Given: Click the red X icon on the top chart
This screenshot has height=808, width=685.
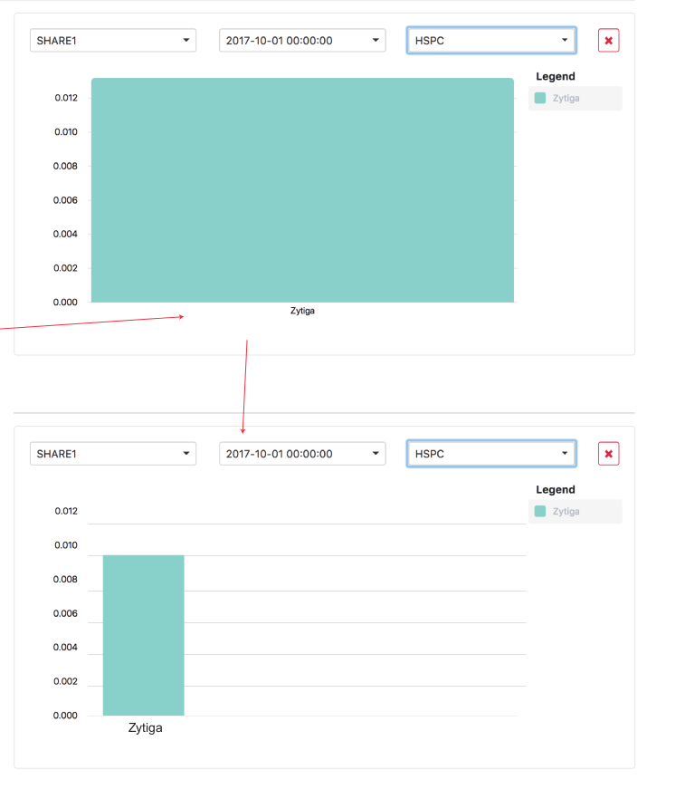Looking at the screenshot, I should coord(608,40).
